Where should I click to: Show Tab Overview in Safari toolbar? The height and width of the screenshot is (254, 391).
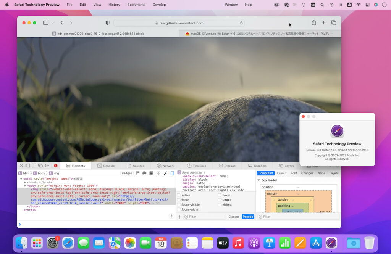tap(334, 23)
